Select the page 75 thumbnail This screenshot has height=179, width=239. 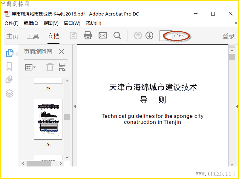click(x=48, y=81)
